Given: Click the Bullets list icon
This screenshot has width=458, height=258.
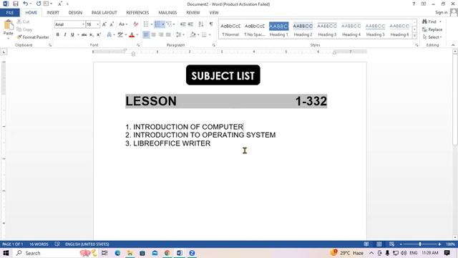Looking at the screenshot, I should [146, 24].
